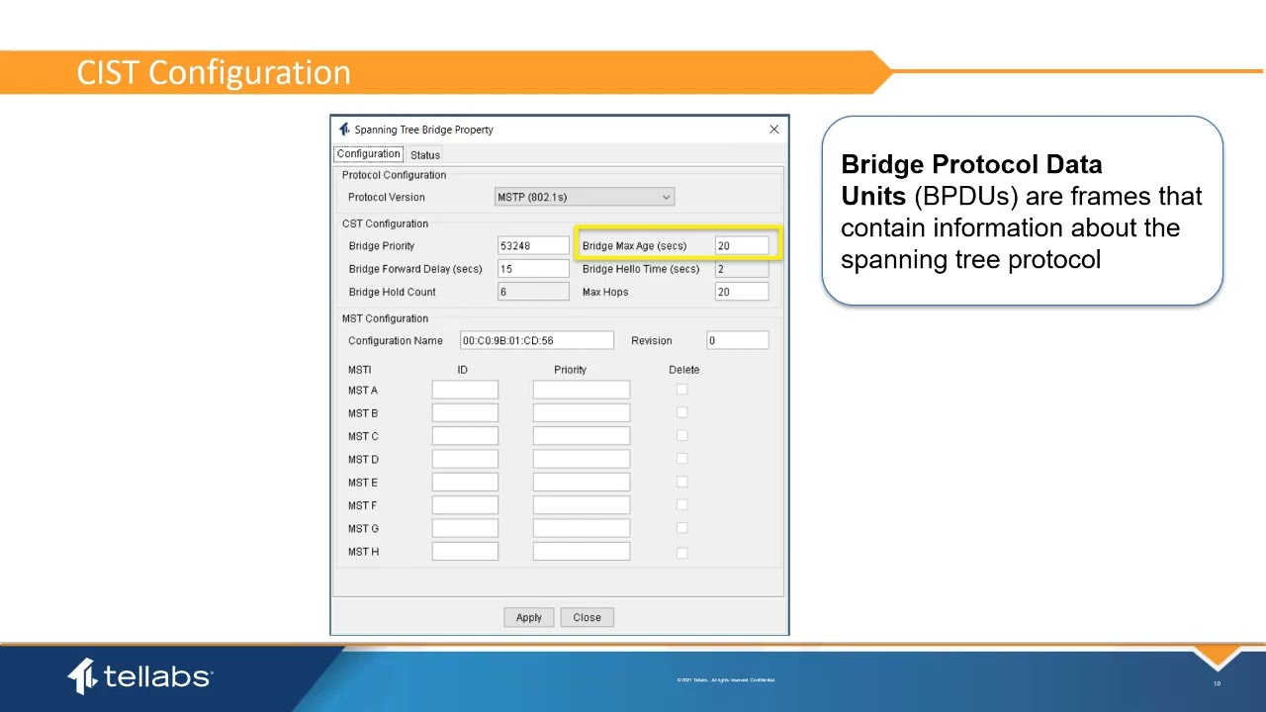The width and height of the screenshot is (1266, 712).
Task: Click the Bridge Forward Delay field
Action: (x=533, y=268)
